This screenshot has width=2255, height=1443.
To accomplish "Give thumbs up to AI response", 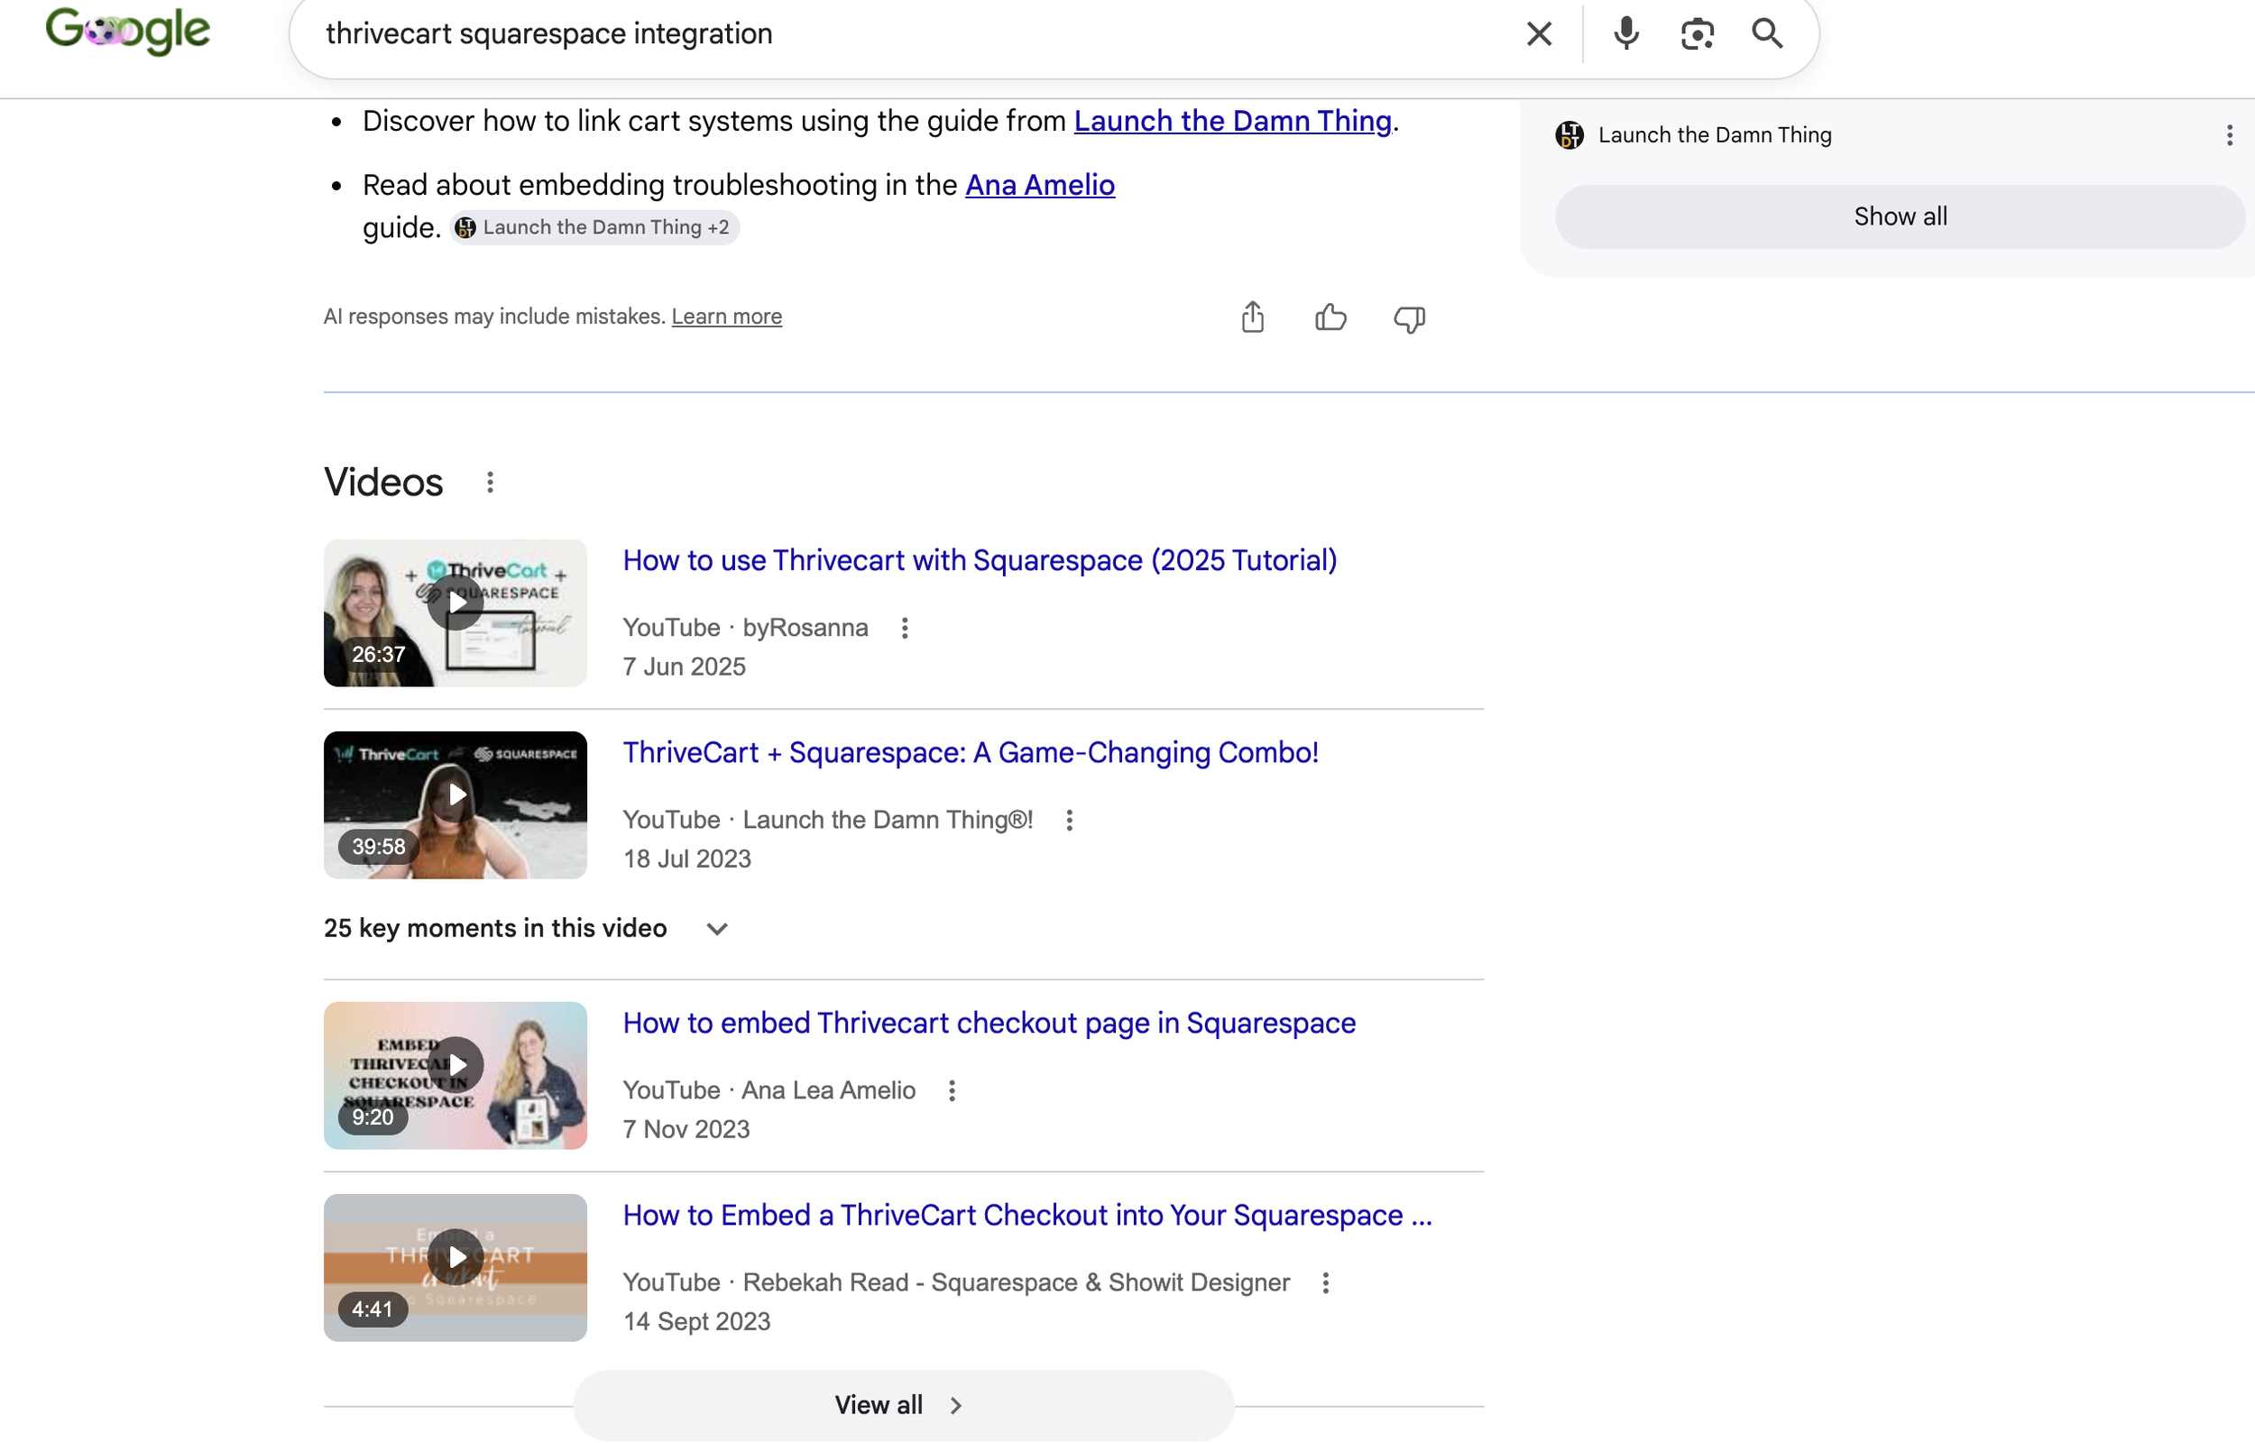I will (x=1330, y=318).
